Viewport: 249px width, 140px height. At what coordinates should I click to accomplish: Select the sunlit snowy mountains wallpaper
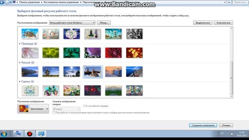tap(72, 72)
